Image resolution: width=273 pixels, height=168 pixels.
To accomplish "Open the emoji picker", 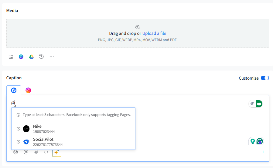I will (15, 152).
